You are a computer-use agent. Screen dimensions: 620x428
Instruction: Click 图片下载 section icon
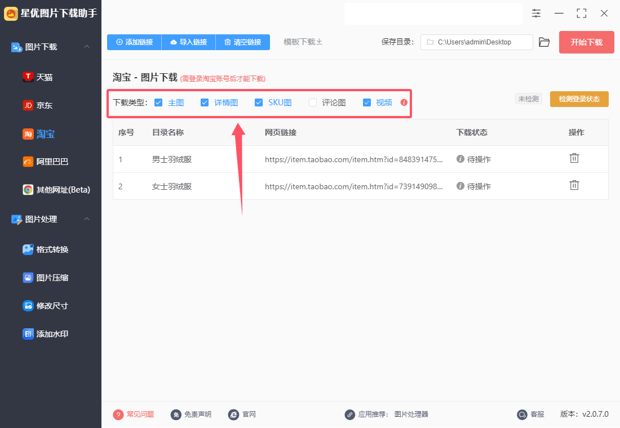coord(16,47)
